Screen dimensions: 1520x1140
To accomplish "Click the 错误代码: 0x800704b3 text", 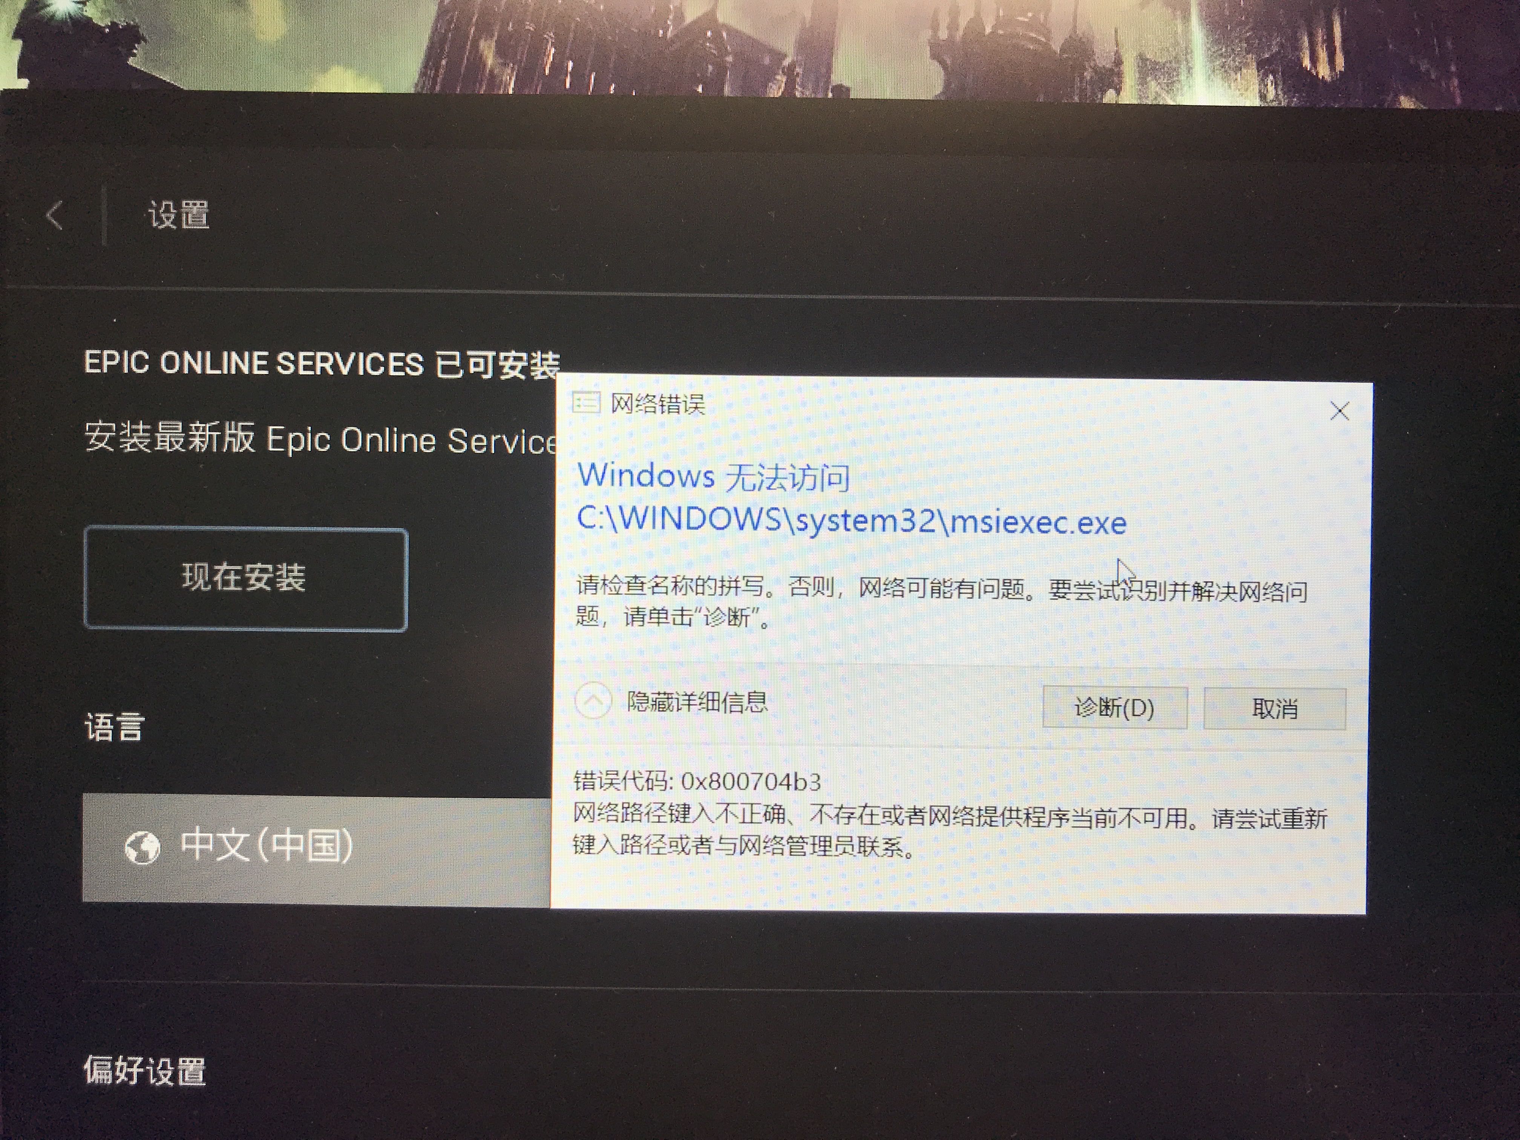I will pos(697,781).
